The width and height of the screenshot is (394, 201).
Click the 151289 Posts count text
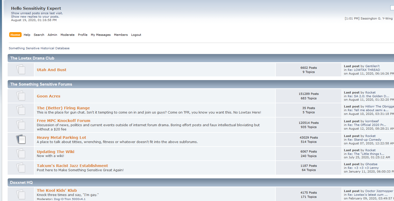point(309,94)
